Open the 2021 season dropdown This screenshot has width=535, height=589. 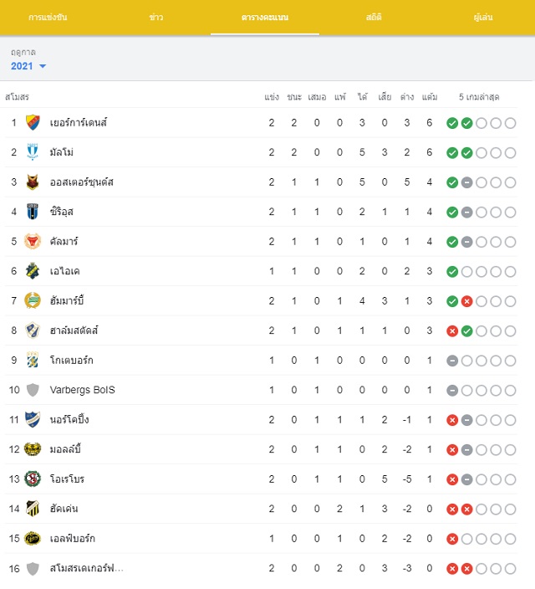pos(28,66)
